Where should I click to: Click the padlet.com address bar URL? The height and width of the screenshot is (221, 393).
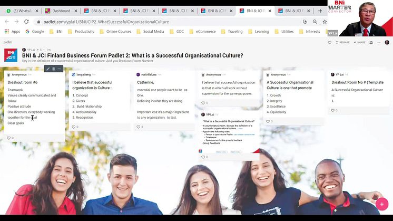(x=106, y=22)
